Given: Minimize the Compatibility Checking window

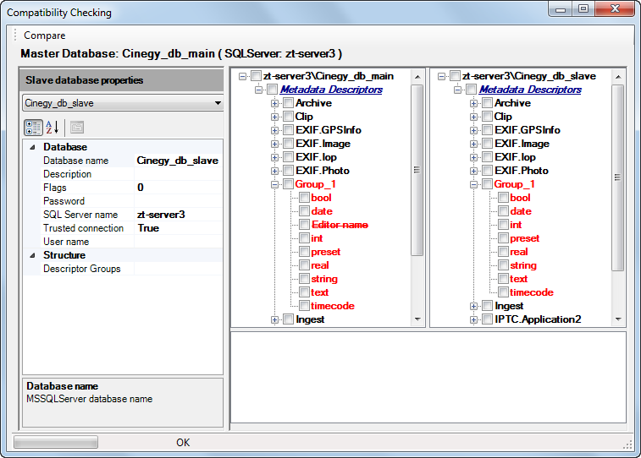Looking at the screenshot, I should pos(561,9).
